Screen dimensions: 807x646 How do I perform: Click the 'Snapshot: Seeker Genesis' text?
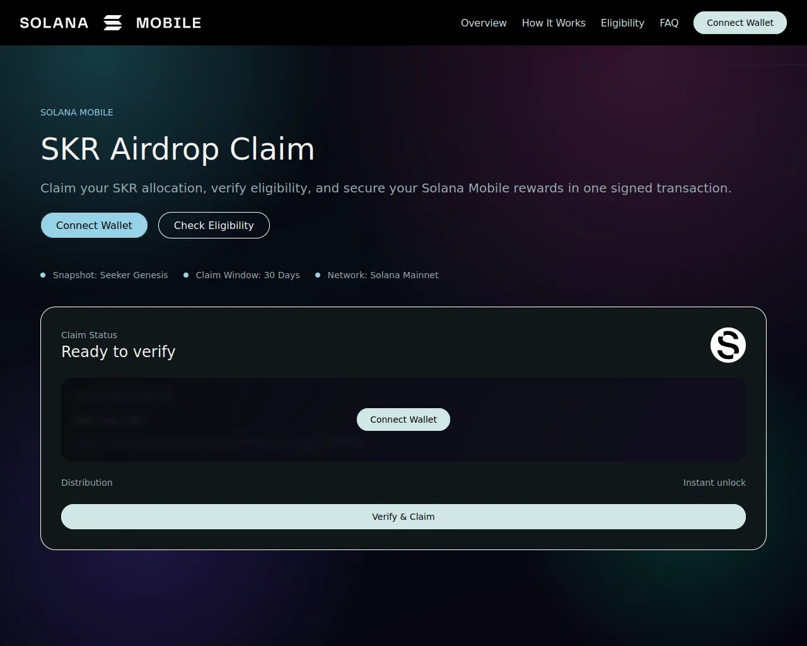(x=110, y=275)
